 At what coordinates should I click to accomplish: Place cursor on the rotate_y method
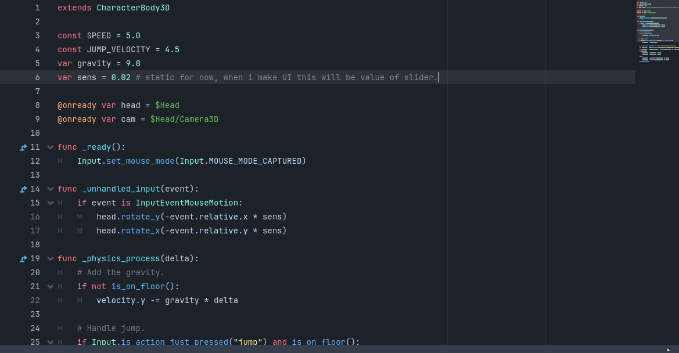(140, 217)
